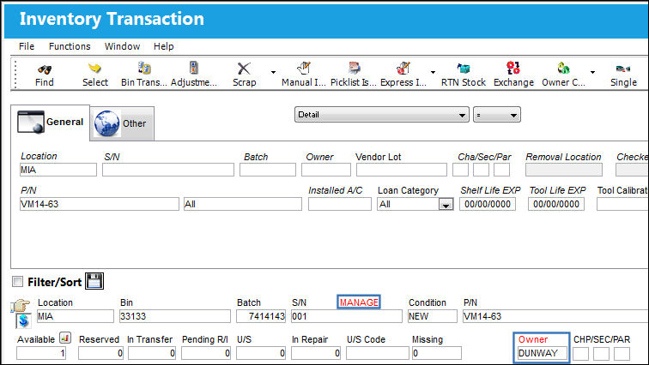The height and width of the screenshot is (365, 649).
Task: Open the File menu
Action: pos(27,46)
